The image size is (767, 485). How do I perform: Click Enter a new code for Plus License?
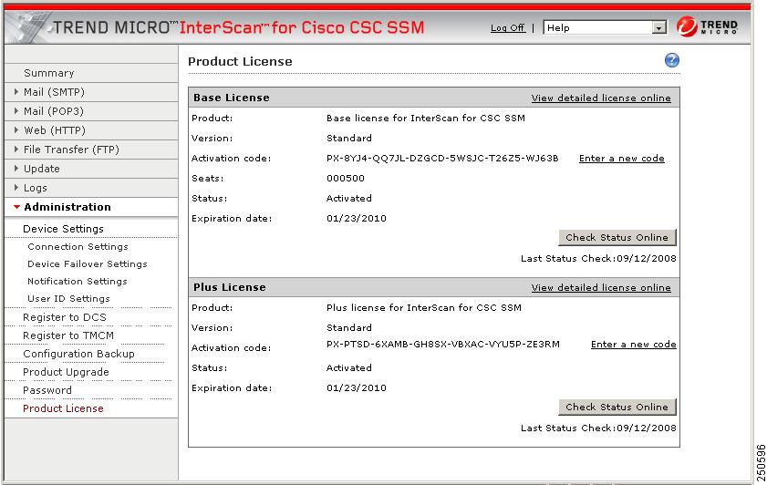(x=634, y=344)
